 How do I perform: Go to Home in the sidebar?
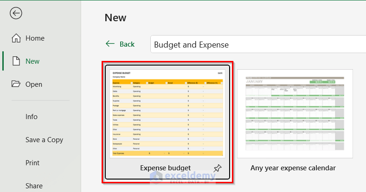pos(35,38)
